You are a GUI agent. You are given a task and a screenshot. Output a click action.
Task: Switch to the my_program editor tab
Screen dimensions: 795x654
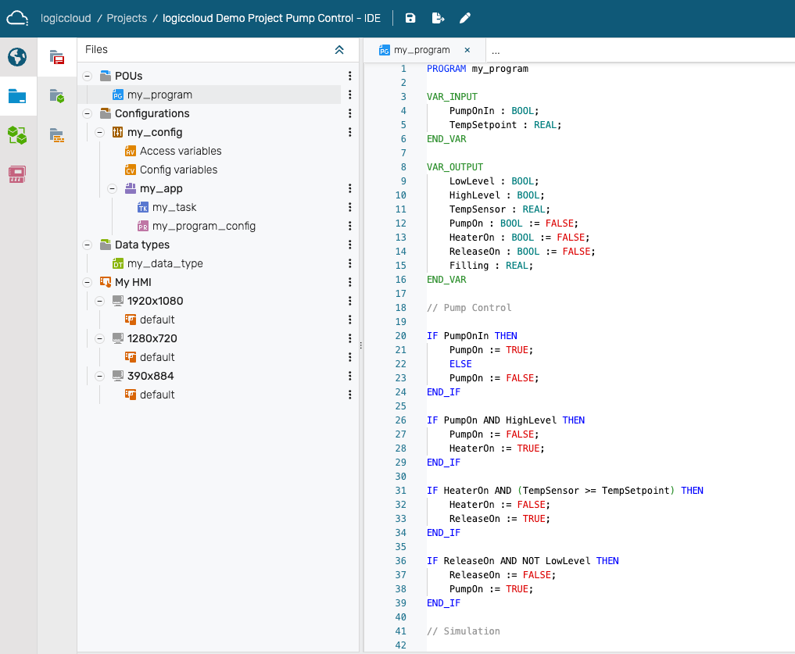pyautogui.click(x=421, y=50)
